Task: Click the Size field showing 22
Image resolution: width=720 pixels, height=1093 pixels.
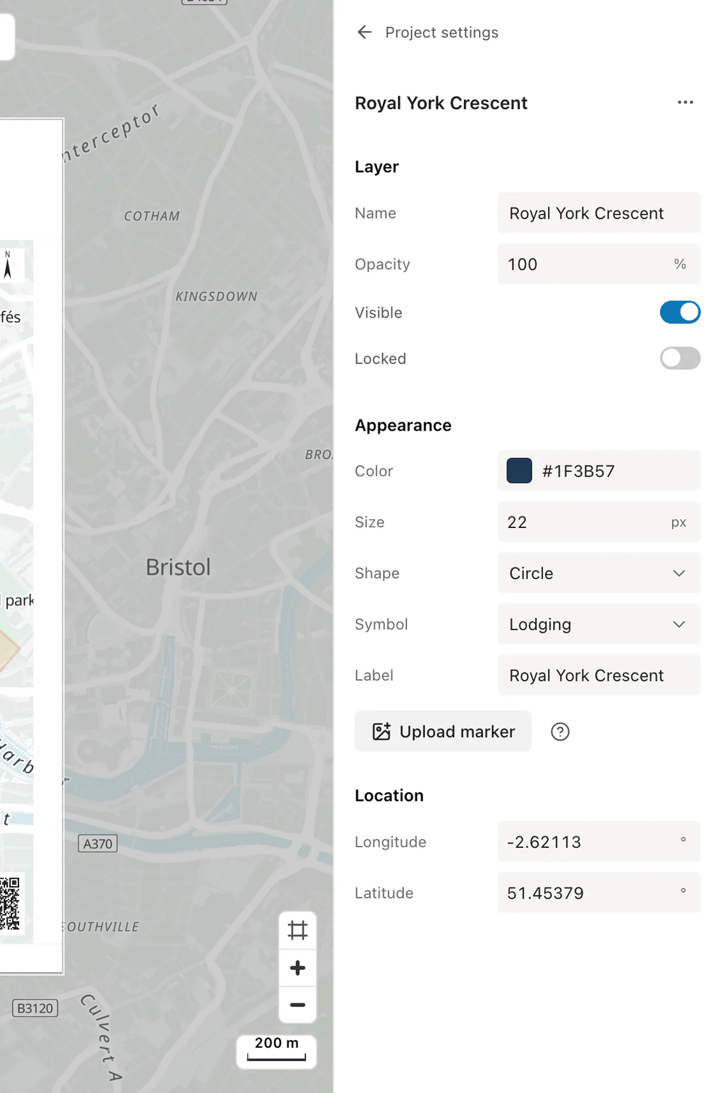Action: (x=598, y=522)
